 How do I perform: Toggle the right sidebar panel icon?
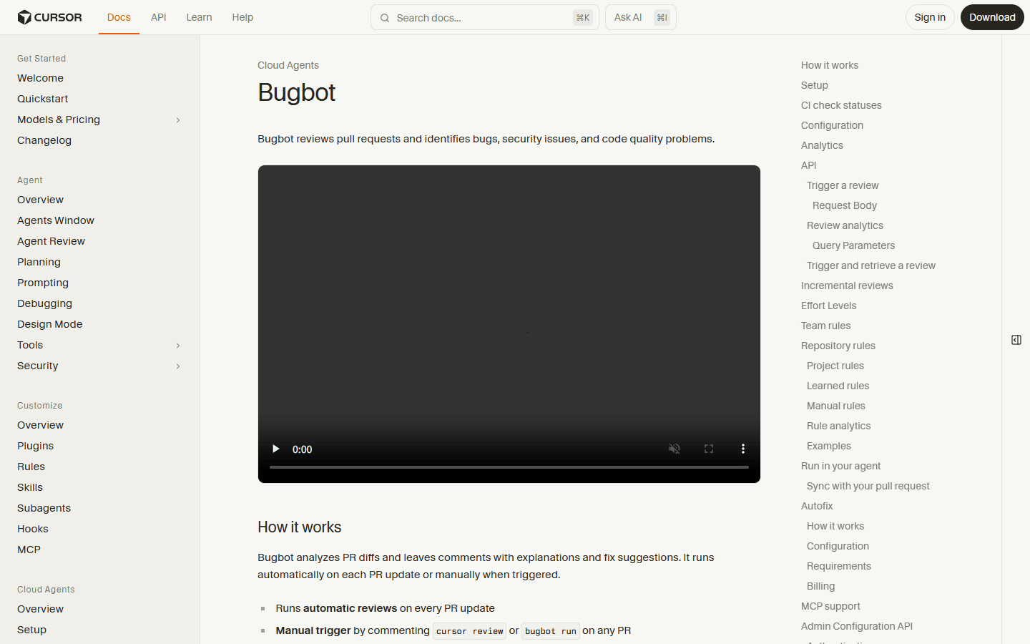1016,340
